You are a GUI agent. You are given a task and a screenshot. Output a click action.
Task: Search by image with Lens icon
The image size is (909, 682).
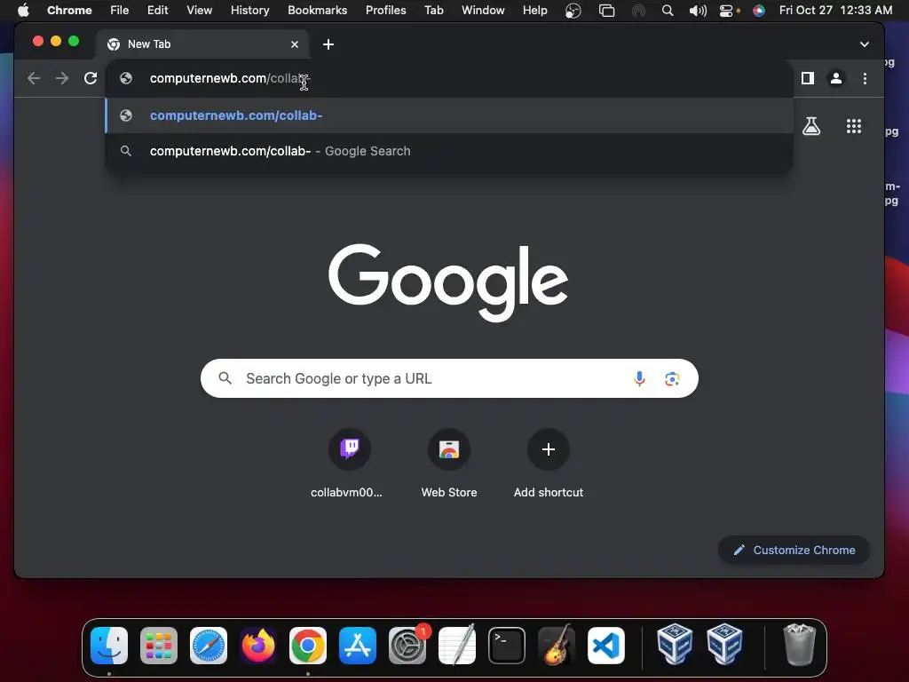pos(672,378)
